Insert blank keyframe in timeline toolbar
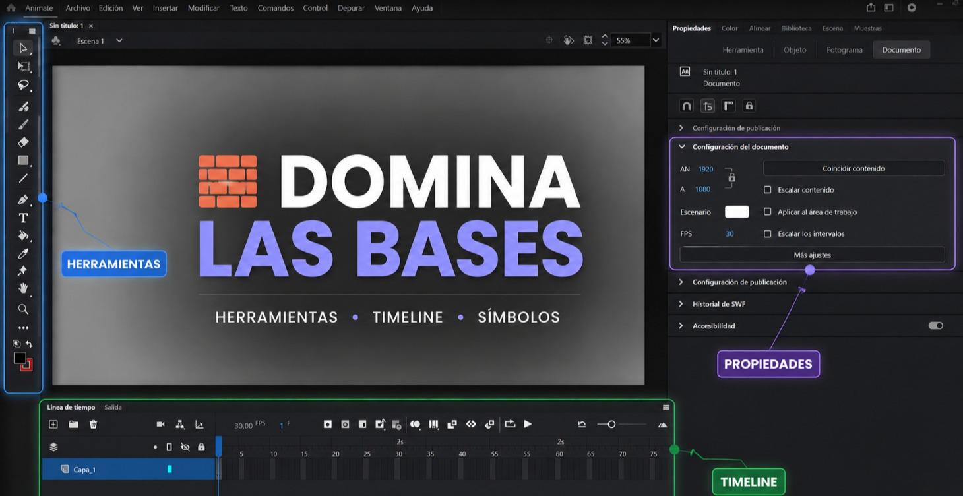Viewport: 963px width, 496px height. [x=345, y=424]
